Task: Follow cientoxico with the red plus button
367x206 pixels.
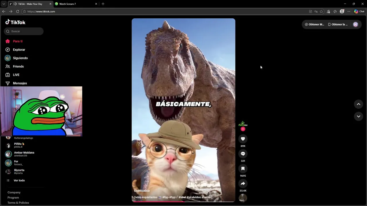Action: click(x=243, y=129)
